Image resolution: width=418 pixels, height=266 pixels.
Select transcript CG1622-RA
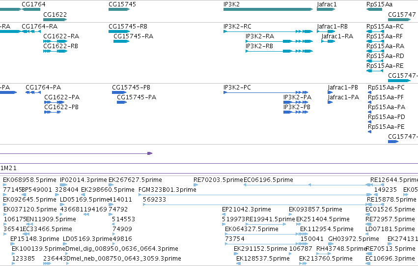(61, 36)
